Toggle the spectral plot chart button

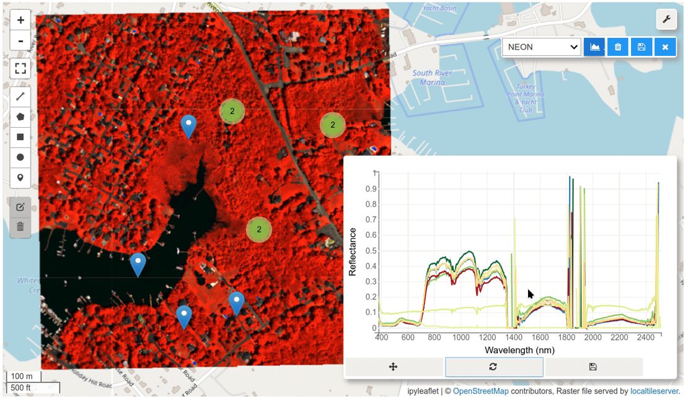pos(594,47)
